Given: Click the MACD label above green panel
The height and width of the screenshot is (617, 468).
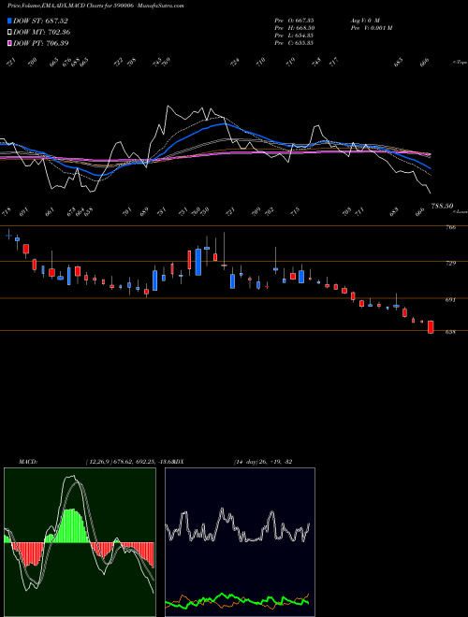Looking at the screenshot, I should (x=28, y=462).
